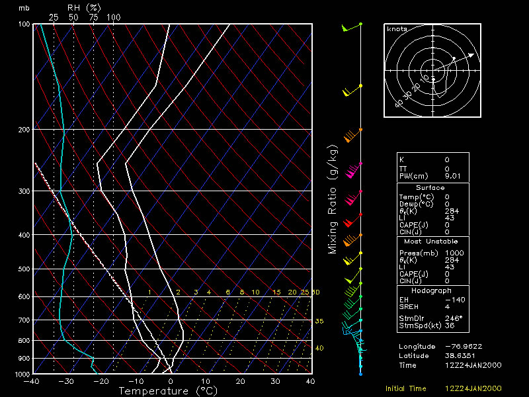Click the Longitude value -76.9622
This screenshot has width=529, height=397.
point(464,346)
